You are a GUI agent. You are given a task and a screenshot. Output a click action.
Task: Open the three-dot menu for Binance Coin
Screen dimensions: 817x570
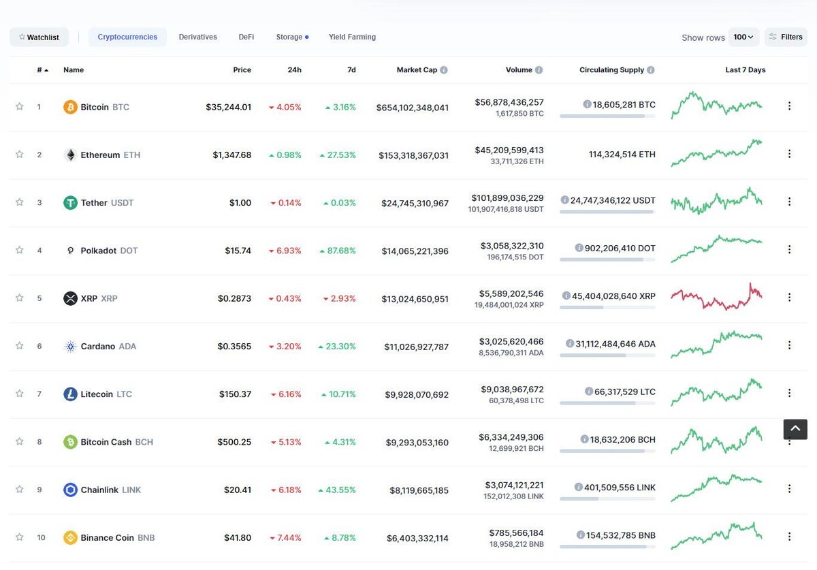pyautogui.click(x=789, y=537)
